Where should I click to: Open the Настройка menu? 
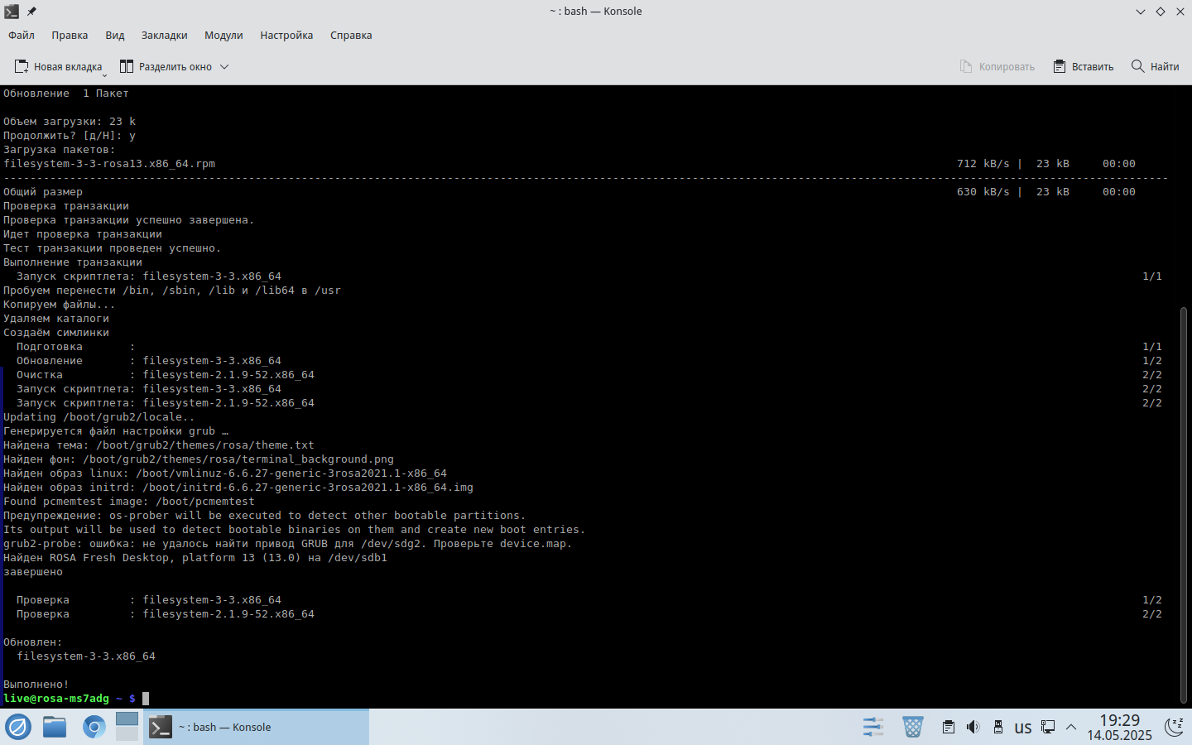286,36
